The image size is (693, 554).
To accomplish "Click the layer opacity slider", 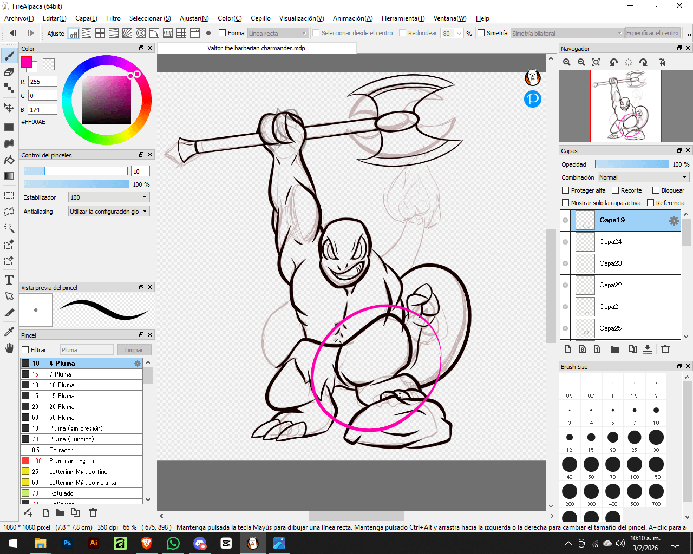I will (631, 164).
